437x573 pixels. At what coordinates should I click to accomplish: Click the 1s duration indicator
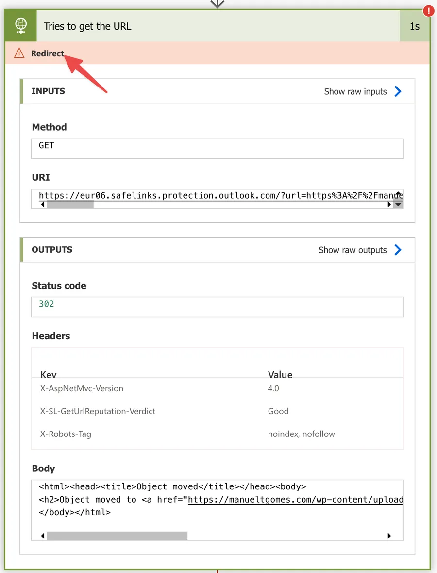414,26
